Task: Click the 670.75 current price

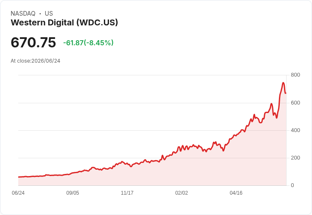Action: coord(33,42)
